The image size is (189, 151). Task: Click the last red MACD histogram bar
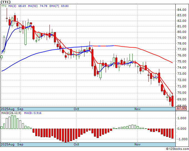pos(173,134)
